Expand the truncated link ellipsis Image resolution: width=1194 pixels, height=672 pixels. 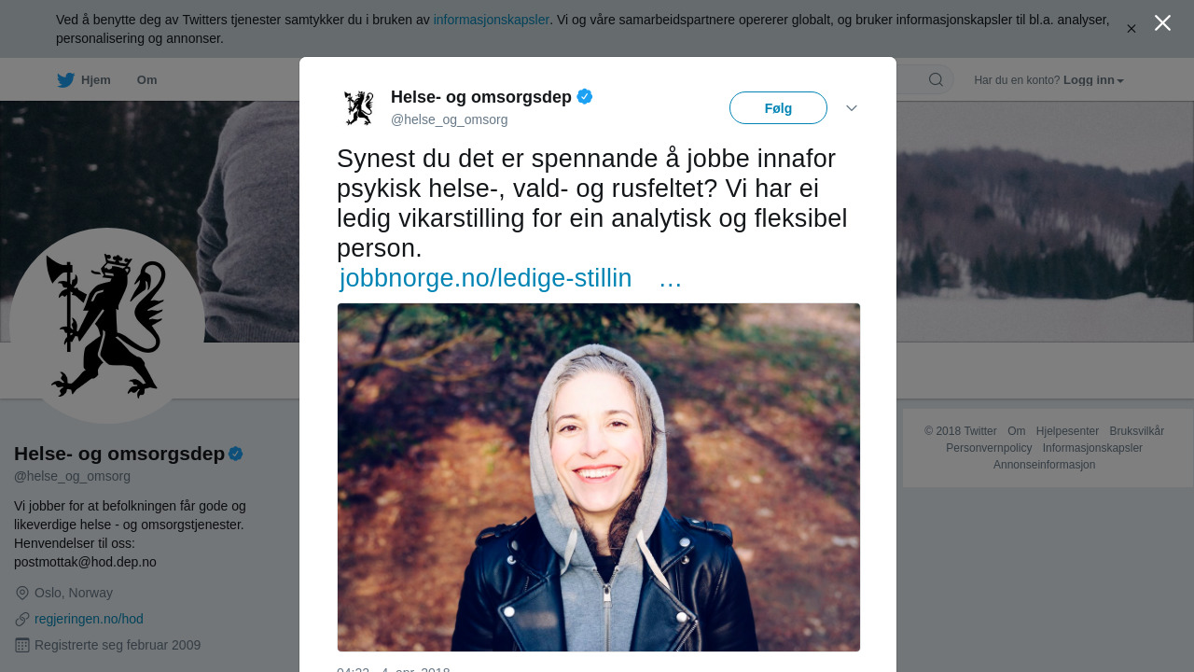[x=671, y=278]
